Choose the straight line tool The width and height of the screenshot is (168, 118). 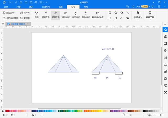click(x=127, y=13)
